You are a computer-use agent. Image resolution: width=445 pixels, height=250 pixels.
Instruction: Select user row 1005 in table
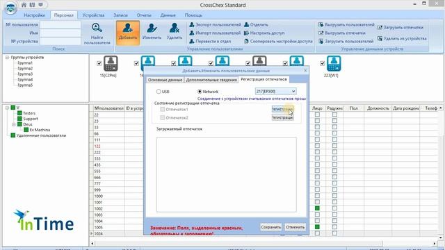(x=99, y=227)
